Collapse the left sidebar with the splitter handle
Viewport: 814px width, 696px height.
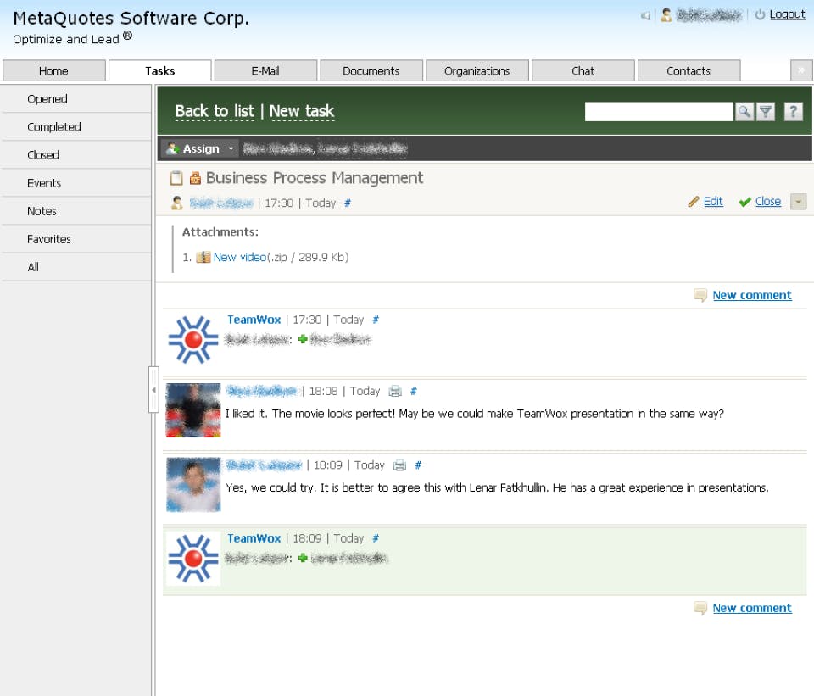click(153, 390)
